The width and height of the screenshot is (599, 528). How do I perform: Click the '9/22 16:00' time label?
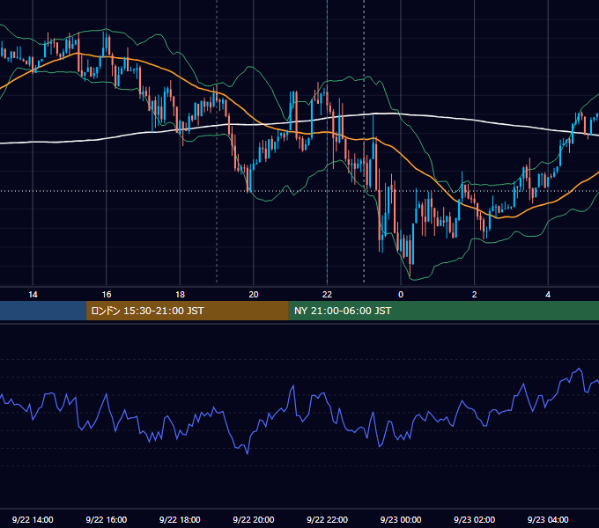point(107,519)
